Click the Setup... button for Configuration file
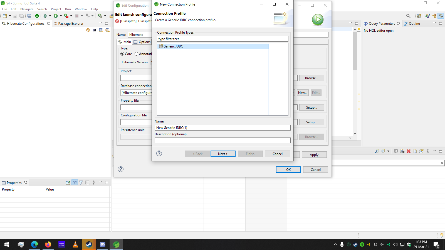The height and width of the screenshot is (250, 445). tap(311, 122)
